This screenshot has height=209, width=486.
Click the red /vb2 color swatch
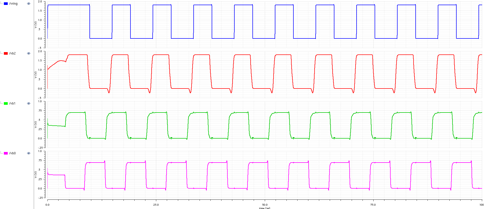click(6, 53)
